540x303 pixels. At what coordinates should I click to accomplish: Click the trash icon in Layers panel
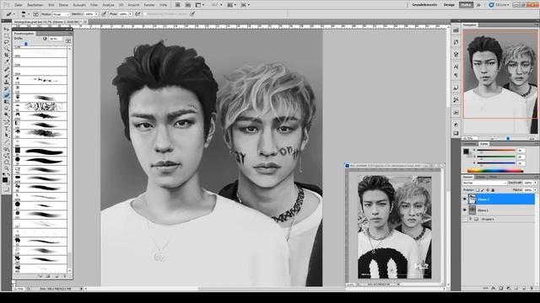[x=532, y=288]
